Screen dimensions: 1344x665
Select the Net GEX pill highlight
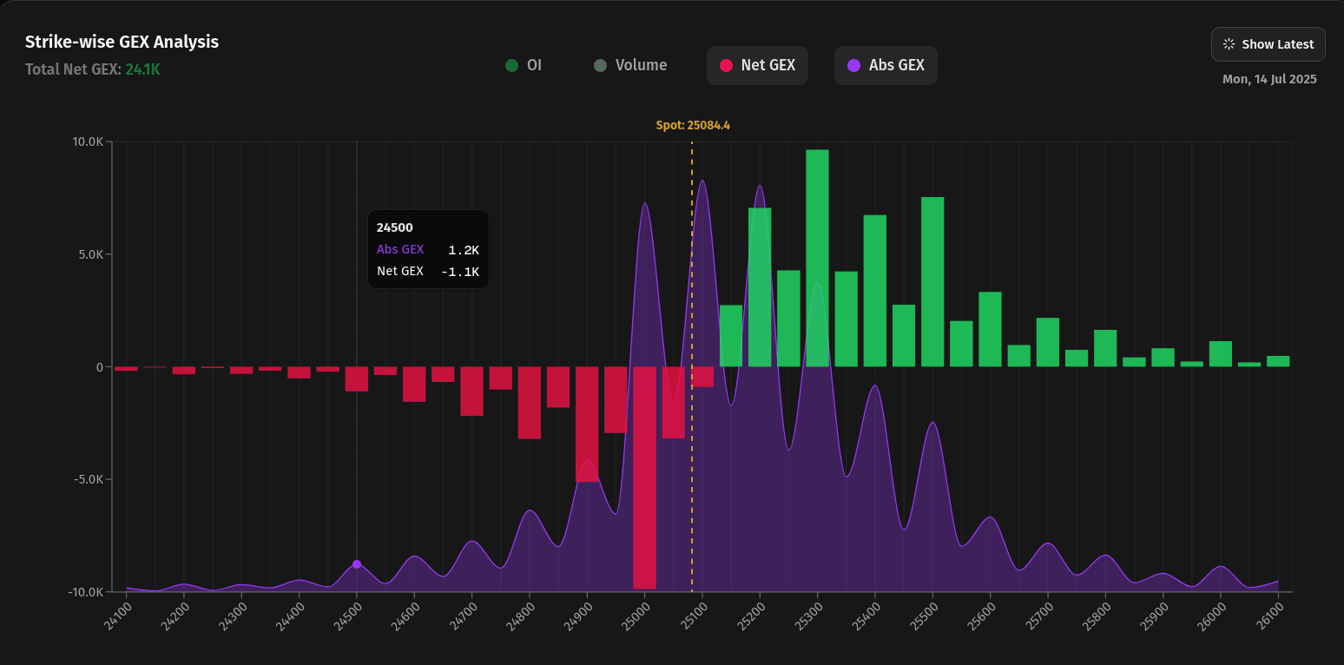[757, 65]
